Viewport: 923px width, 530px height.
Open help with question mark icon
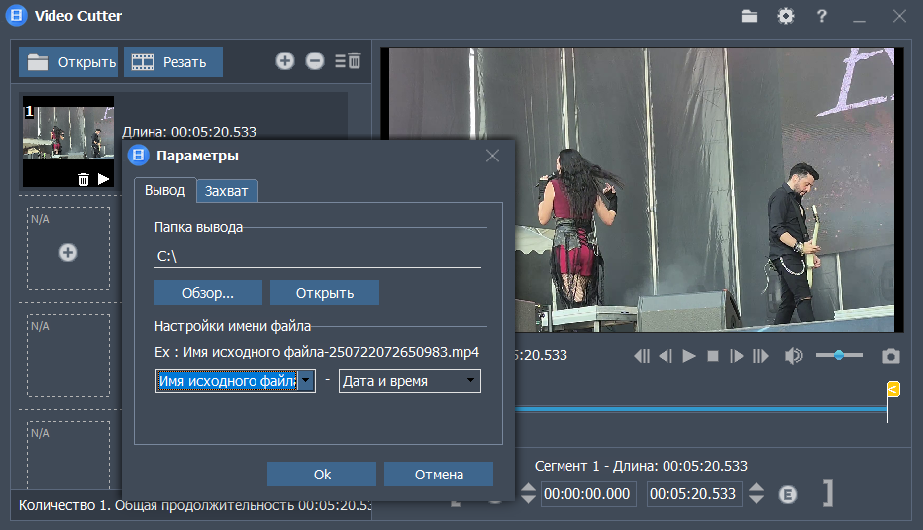pyautogui.click(x=822, y=16)
